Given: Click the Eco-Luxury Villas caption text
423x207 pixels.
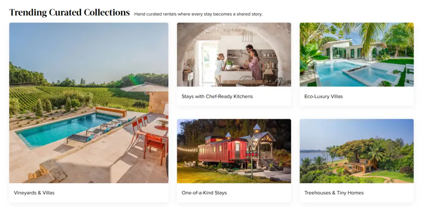Looking at the screenshot, I should tap(323, 96).
